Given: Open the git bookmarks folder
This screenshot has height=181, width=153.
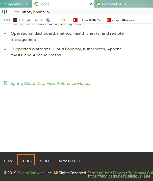Looking at the screenshot, I should 66,20.
